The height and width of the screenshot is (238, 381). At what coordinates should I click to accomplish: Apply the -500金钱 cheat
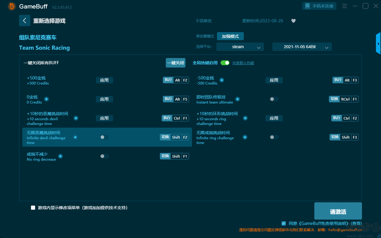click(274, 80)
